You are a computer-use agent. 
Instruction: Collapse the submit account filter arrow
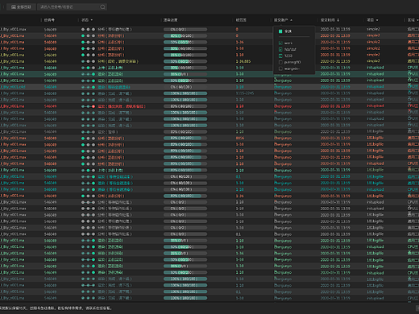[292, 20]
